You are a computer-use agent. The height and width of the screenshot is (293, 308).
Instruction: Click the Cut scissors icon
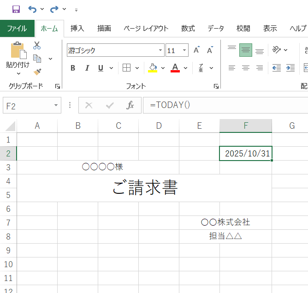37,45
